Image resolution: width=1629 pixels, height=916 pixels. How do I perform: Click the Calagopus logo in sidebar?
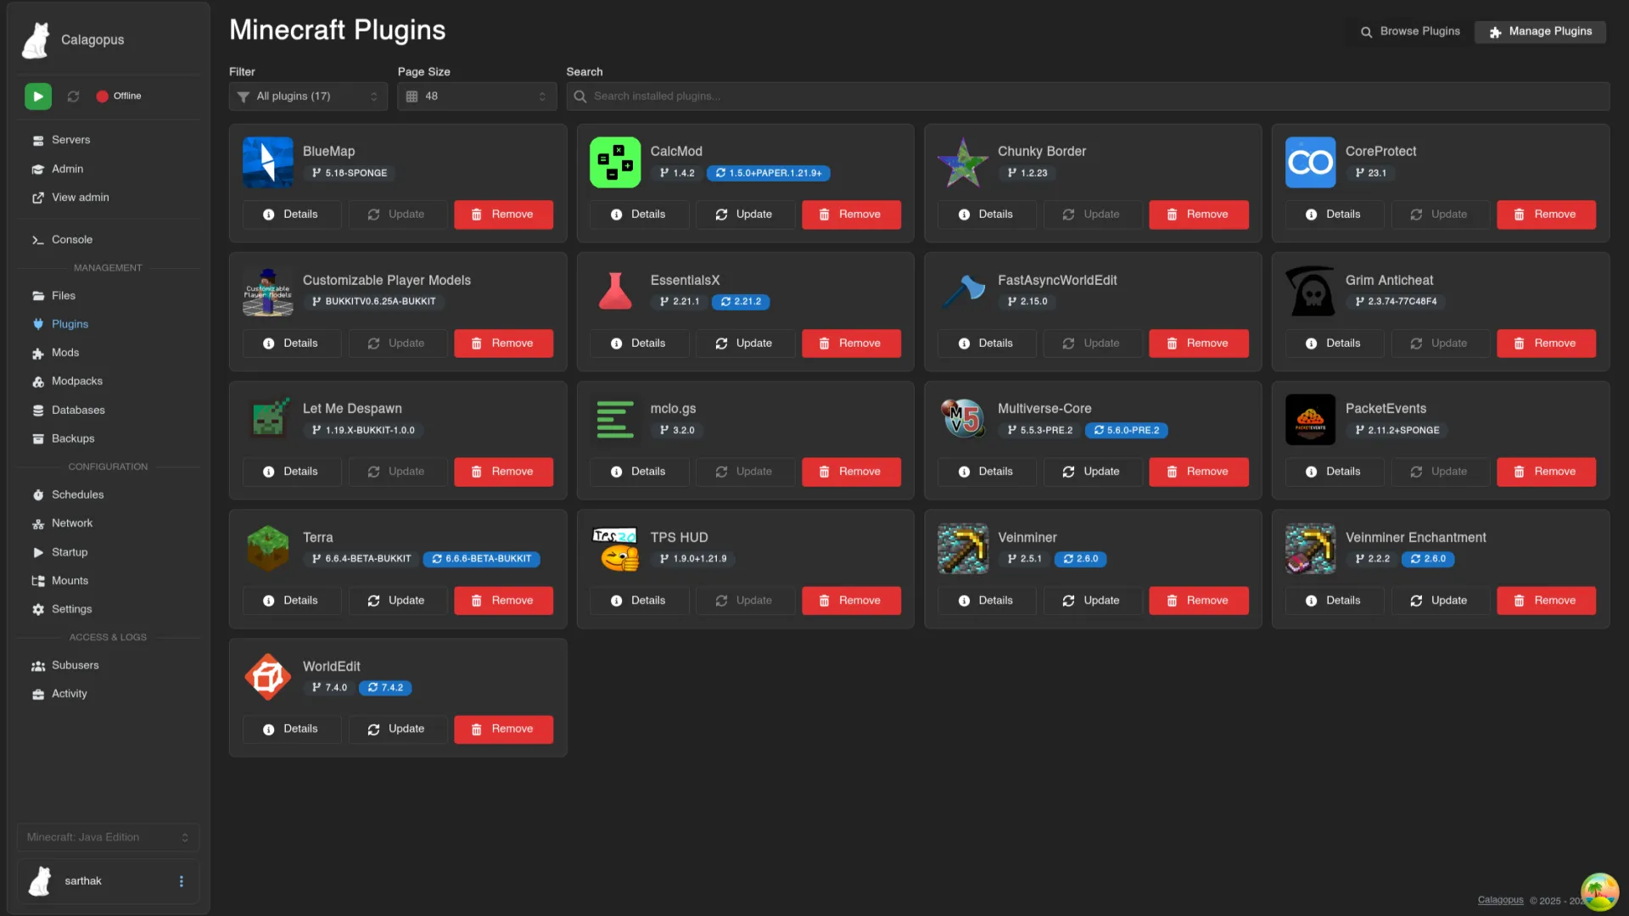point(36,40)
